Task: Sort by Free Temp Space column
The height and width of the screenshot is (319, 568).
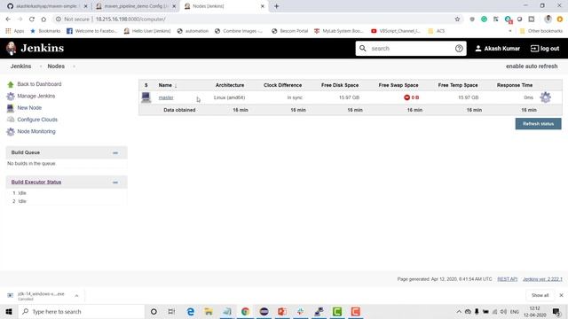Action: pyautogui.click(x=458, y=85)
